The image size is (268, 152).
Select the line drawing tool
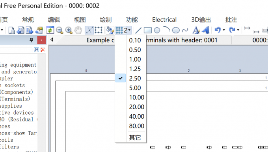pyautogui.click(x=138, y=31)
